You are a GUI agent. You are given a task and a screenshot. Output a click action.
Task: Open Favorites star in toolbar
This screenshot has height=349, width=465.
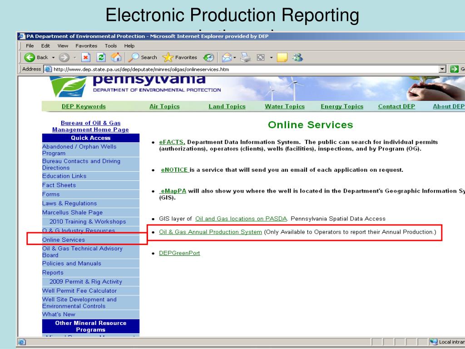pyautogui.click(x=180, y=57)
